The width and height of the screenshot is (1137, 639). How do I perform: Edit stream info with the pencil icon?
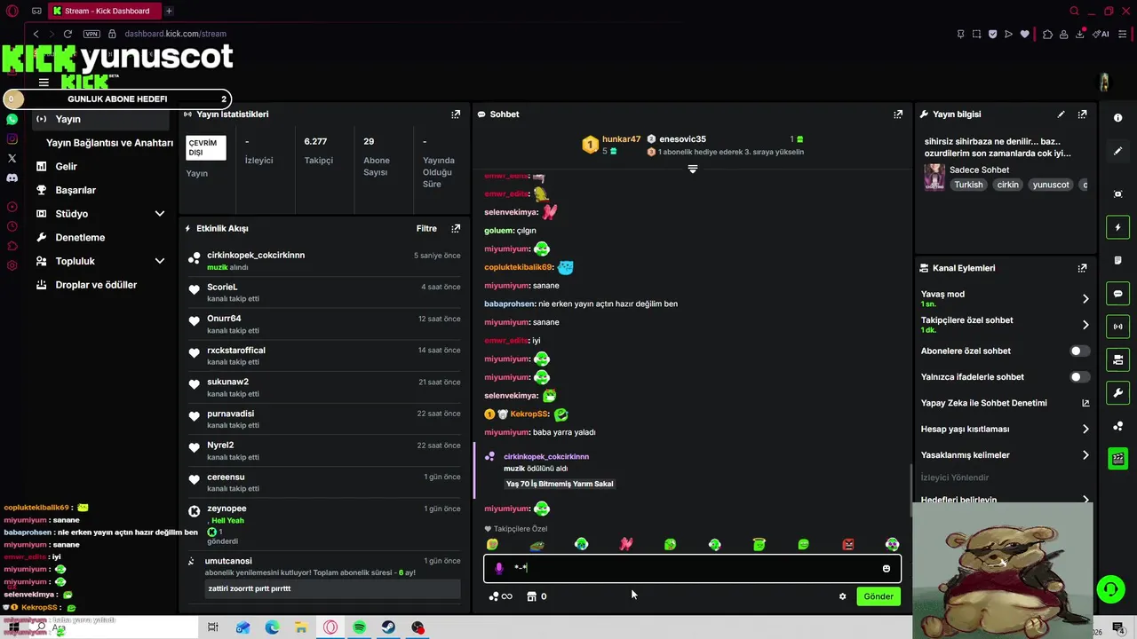pos(1061,114)
